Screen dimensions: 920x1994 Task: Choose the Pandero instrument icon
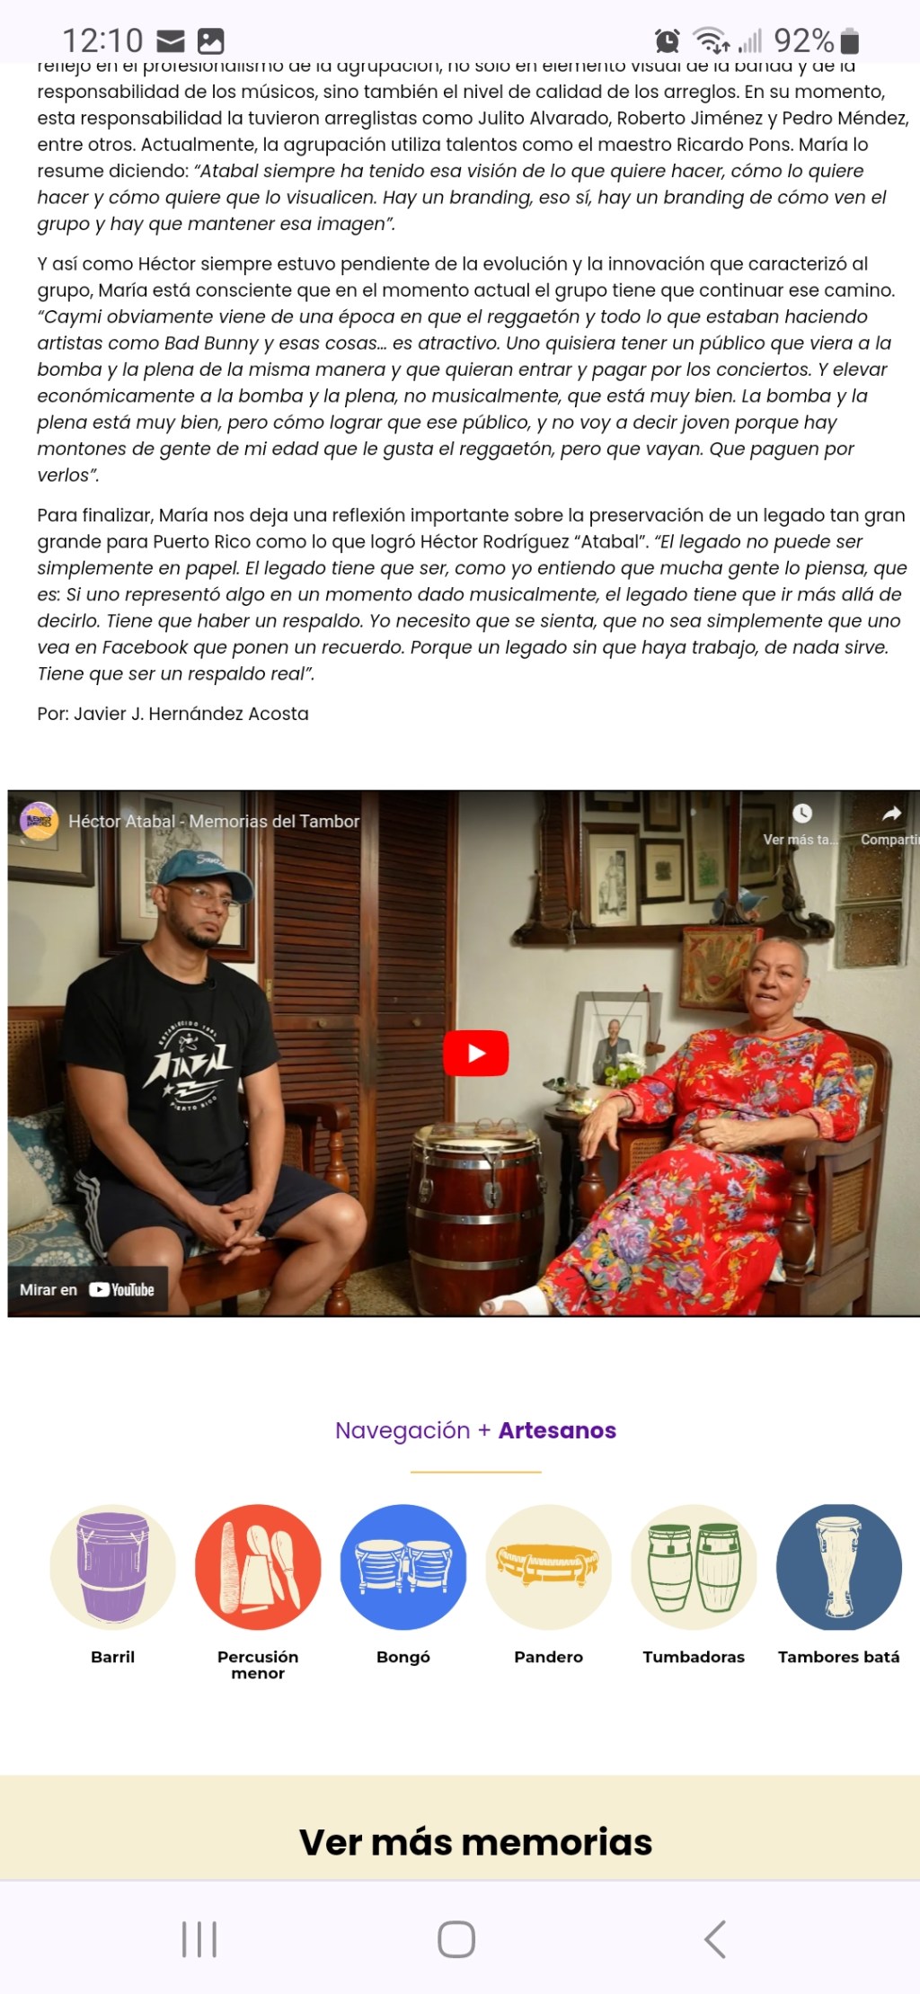(549, 1567)
